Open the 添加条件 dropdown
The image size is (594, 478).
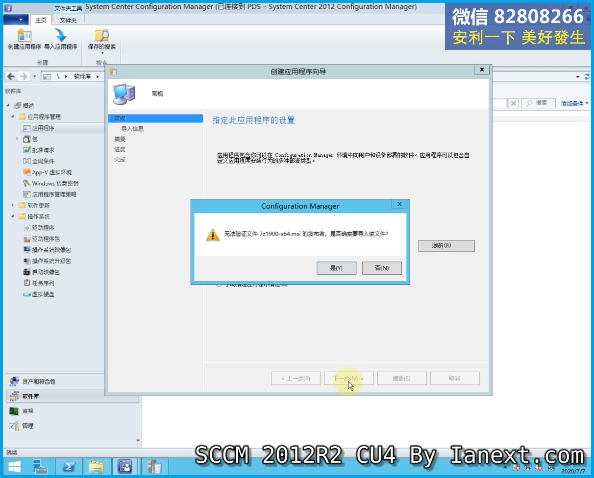[574, 103]
